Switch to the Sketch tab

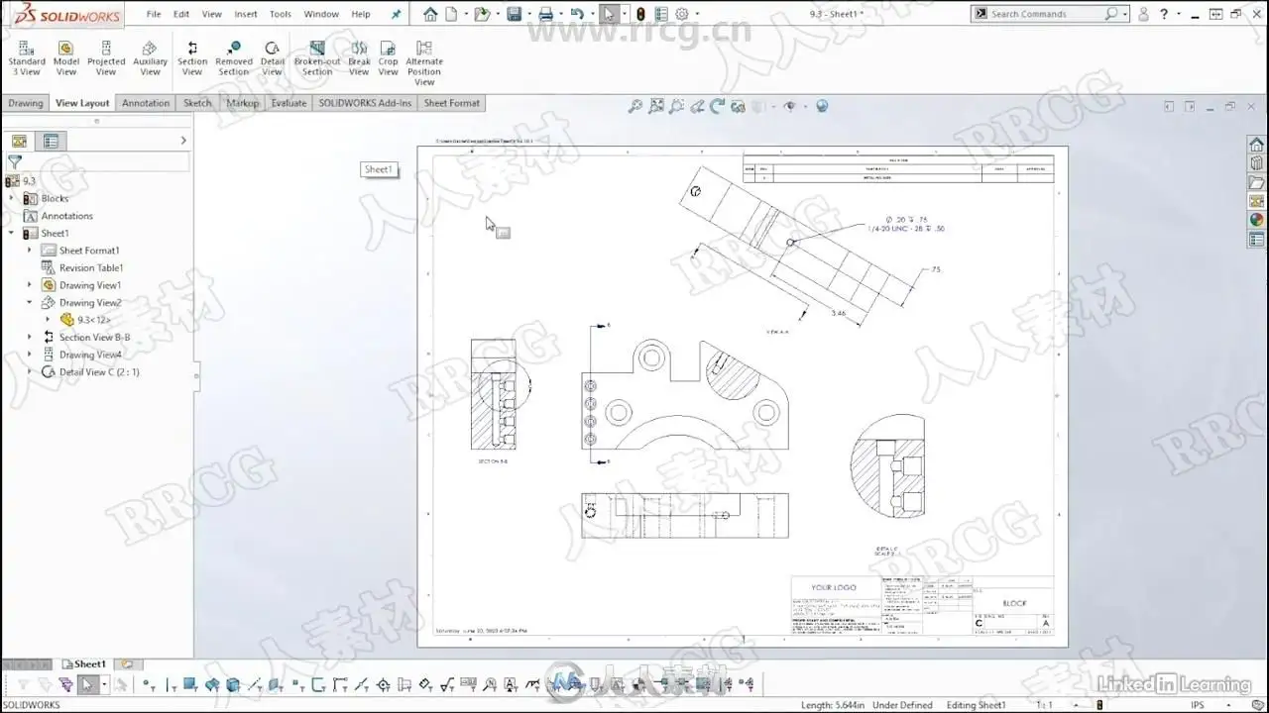tap(197, 103)
